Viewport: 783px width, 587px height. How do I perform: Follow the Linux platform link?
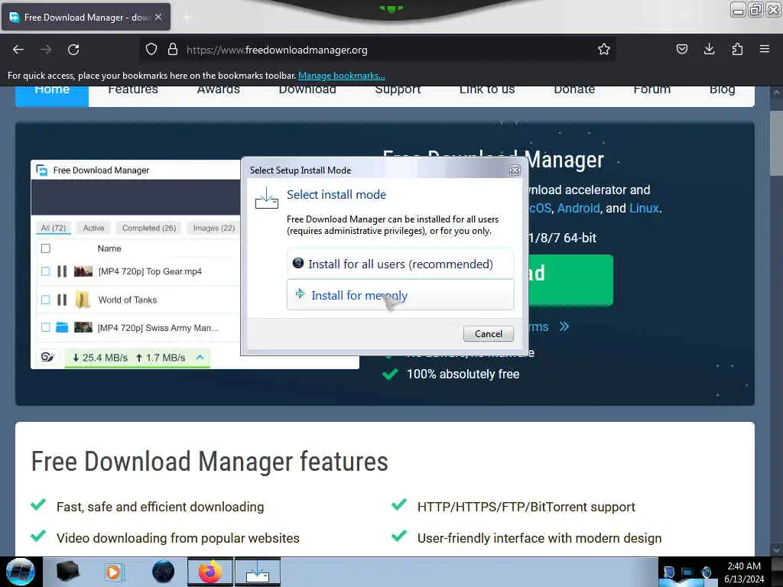(x=644, y=208)
